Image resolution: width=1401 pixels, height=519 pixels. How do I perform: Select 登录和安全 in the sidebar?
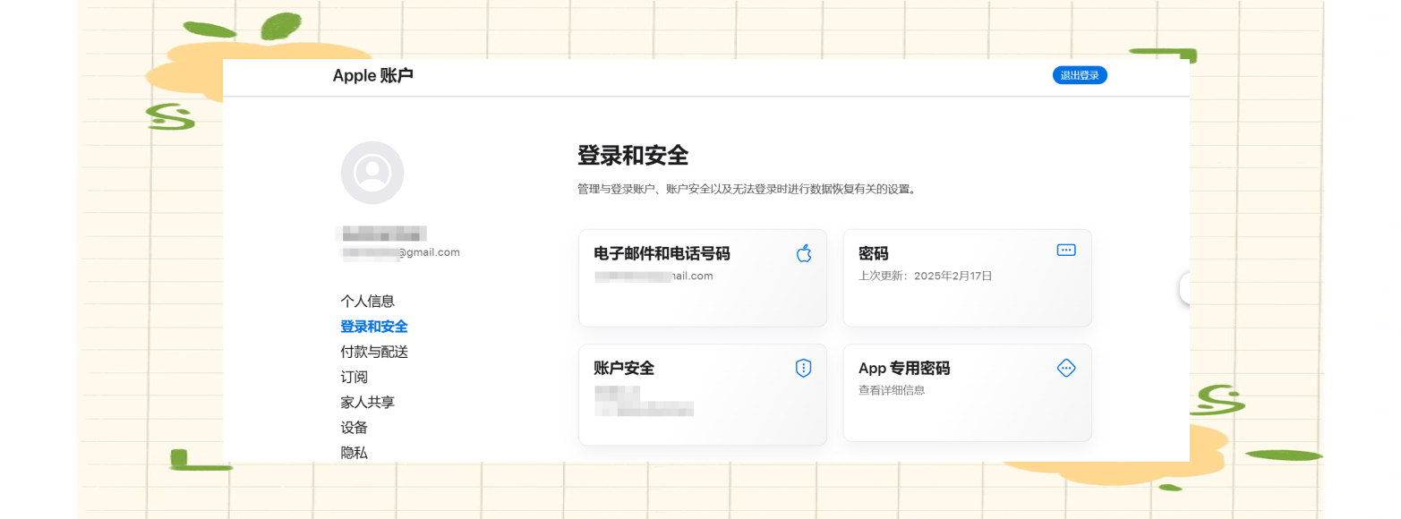[x=374, y=327]
